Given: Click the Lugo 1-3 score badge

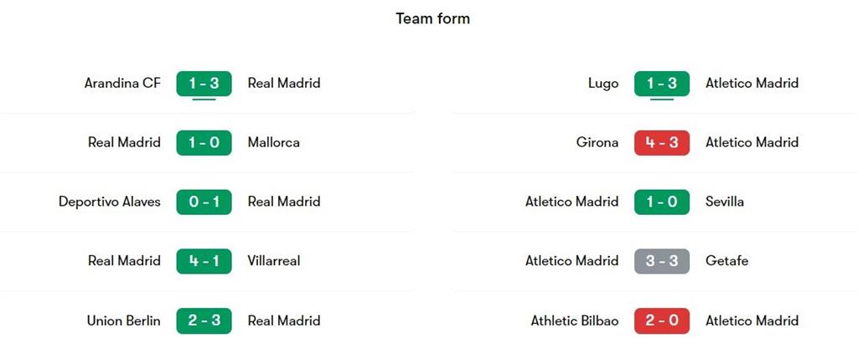Looking at the screenshot, I should click(662, 84).
